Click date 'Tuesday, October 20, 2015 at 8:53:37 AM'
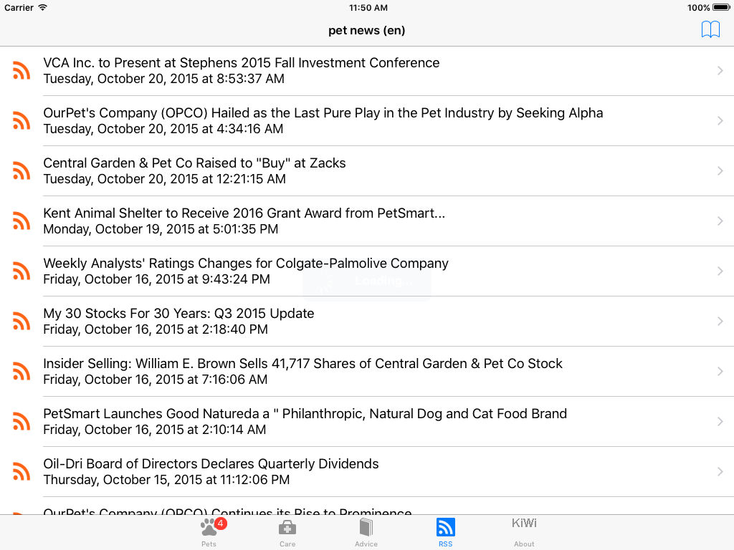 coord(164,79)
